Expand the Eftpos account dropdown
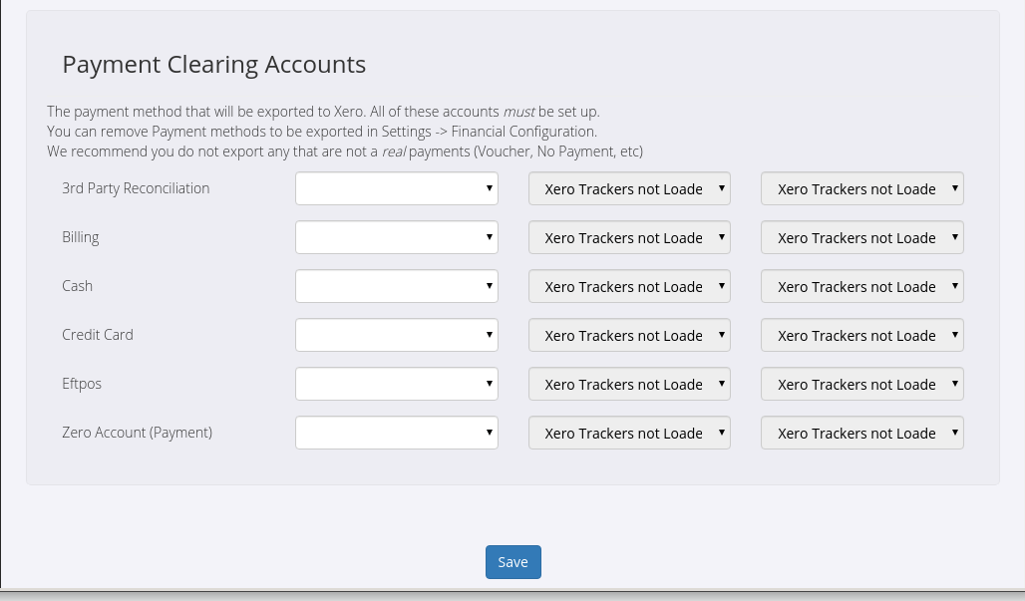Viewport: 1025px width, 601px height. click(396, 384)
